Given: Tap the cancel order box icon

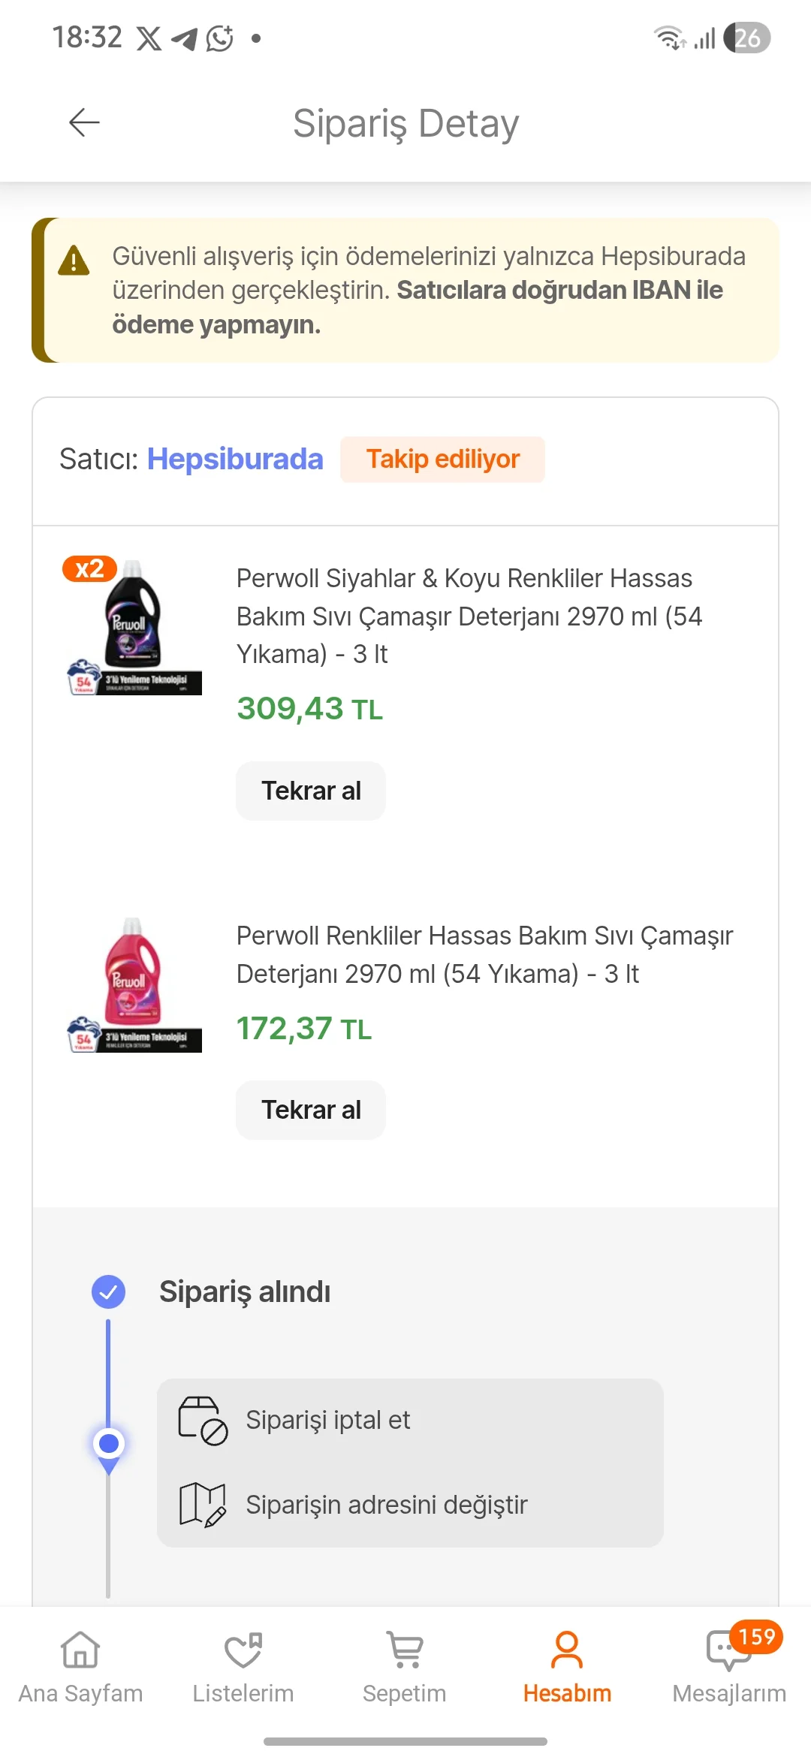Looking at the screenshot, I should (x=202, y=1421).
